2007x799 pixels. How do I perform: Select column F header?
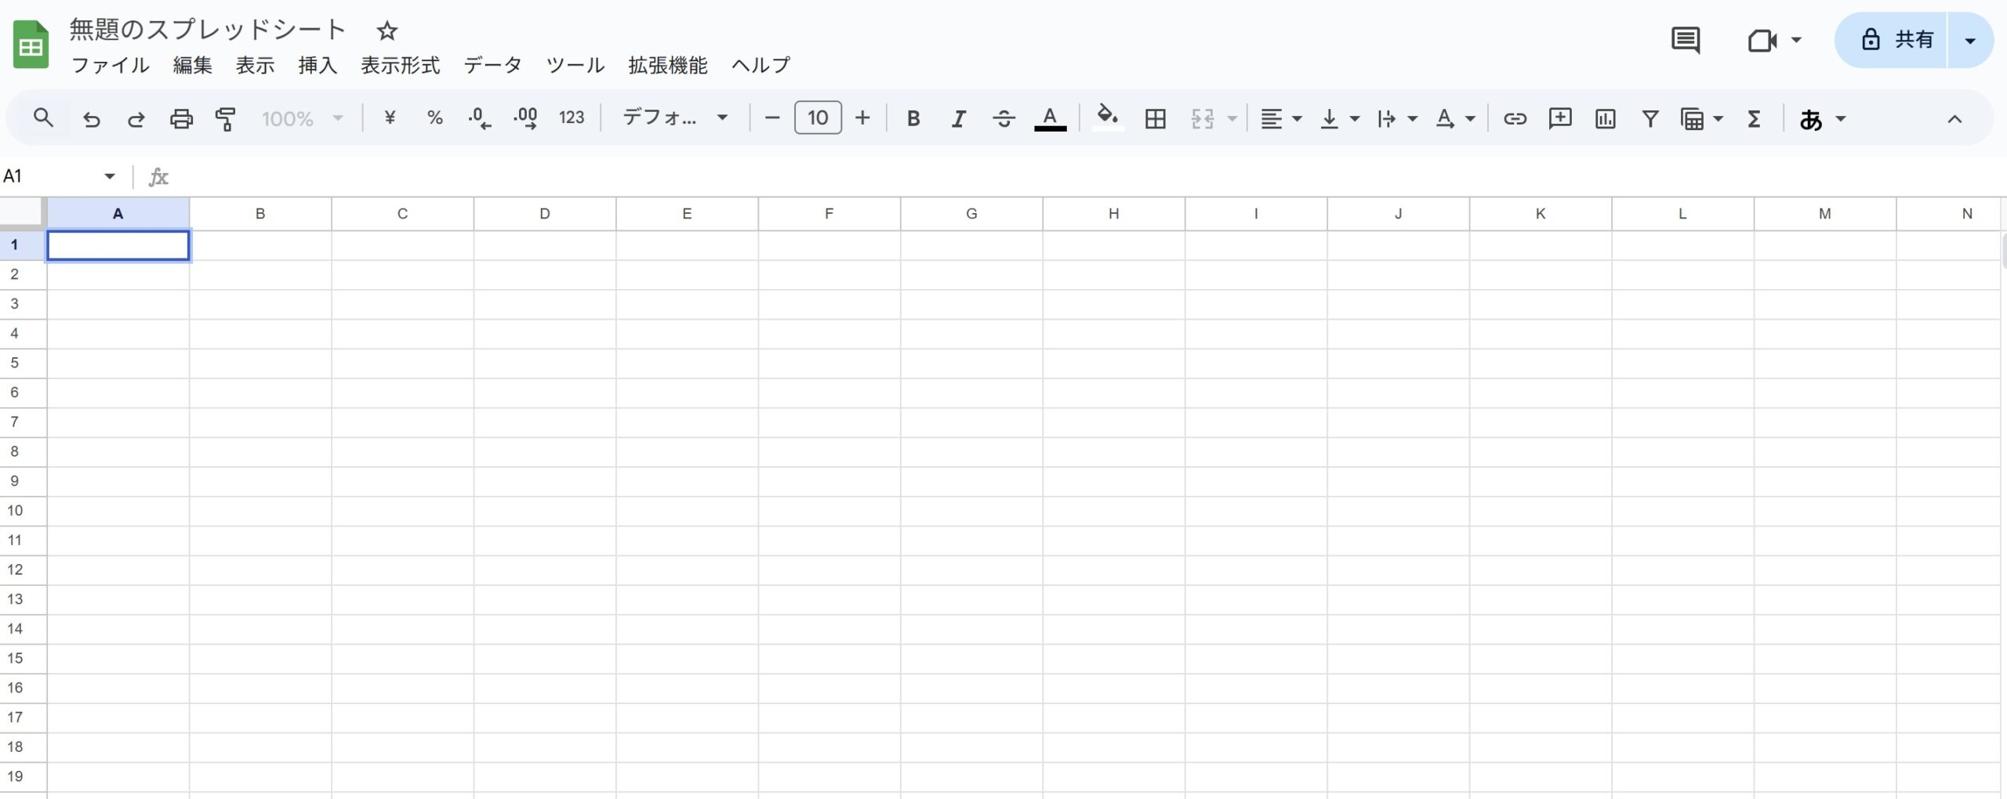coord(829,214)
